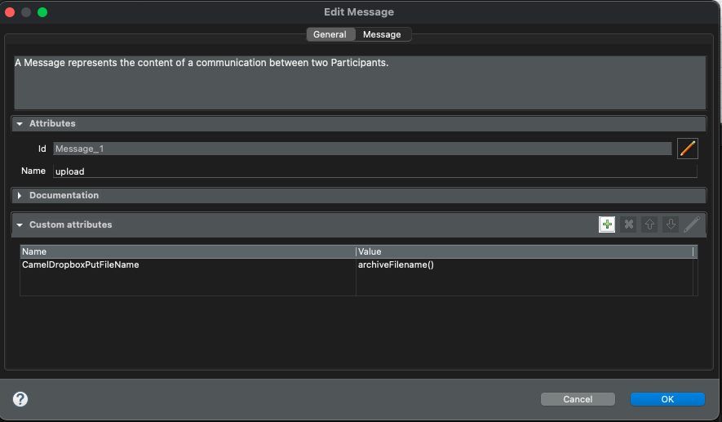The height and width of the screenshot is (422, 722).
Task: Open help with the question mark icon
Action: coord(20,399)
